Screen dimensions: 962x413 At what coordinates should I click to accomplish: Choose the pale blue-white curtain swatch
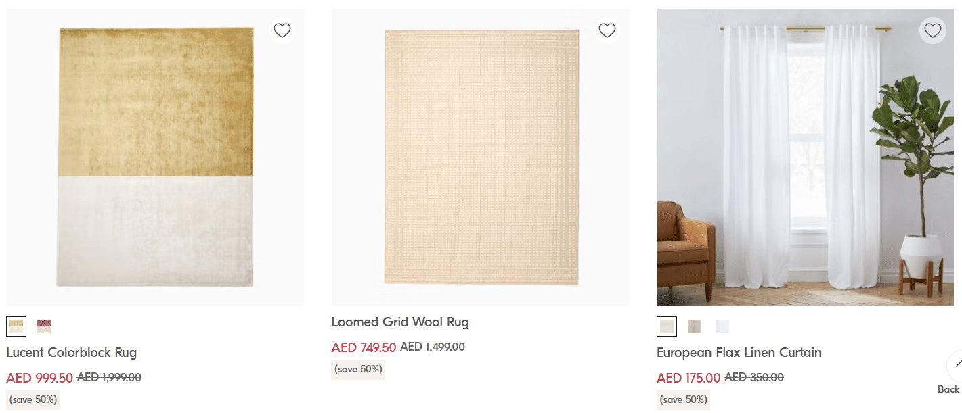(722, 326)
